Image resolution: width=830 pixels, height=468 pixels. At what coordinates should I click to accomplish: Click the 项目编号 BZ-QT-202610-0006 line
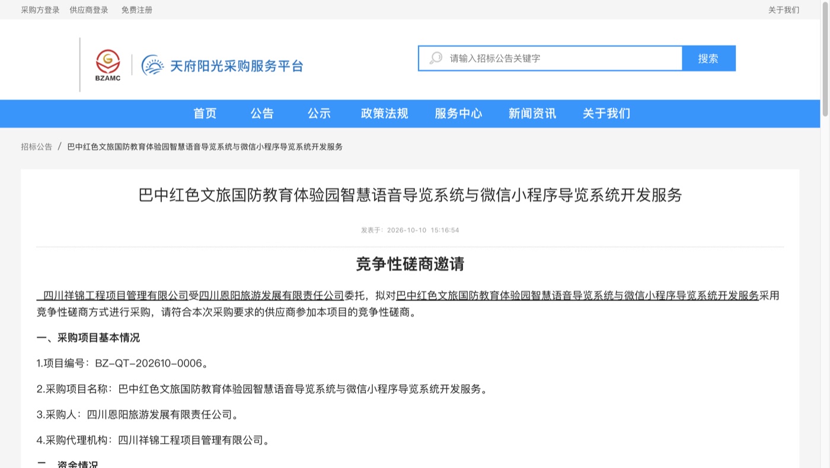tap(122, 363)
